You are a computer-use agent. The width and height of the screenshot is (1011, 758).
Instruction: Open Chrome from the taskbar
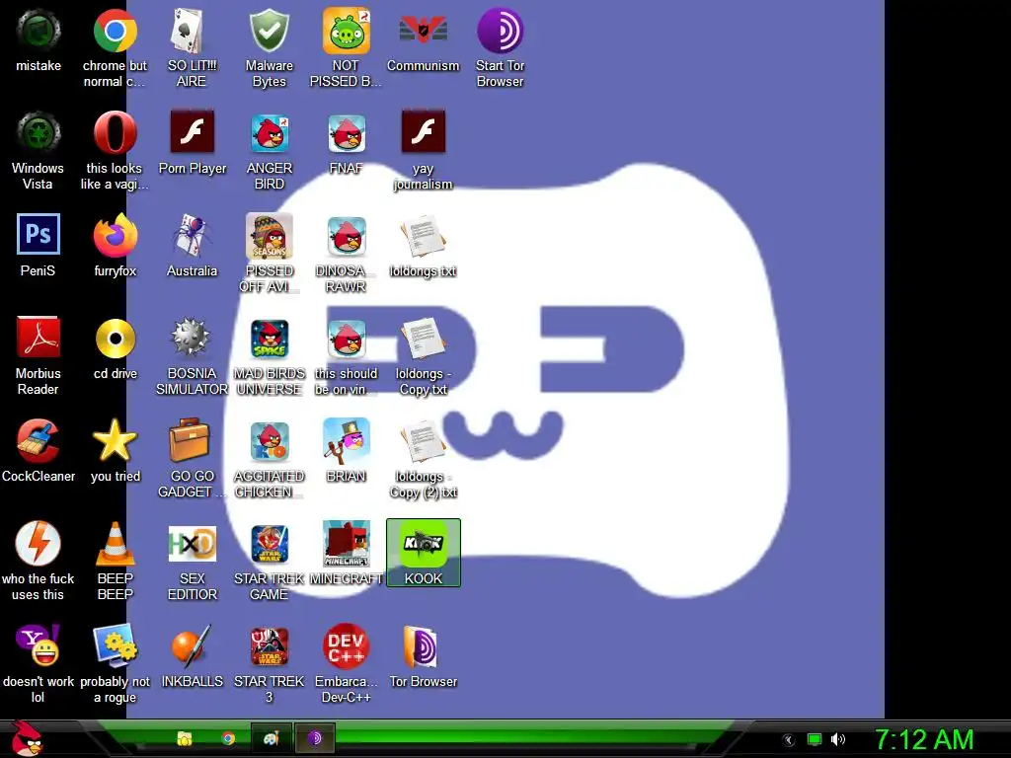tap(228, 738)
